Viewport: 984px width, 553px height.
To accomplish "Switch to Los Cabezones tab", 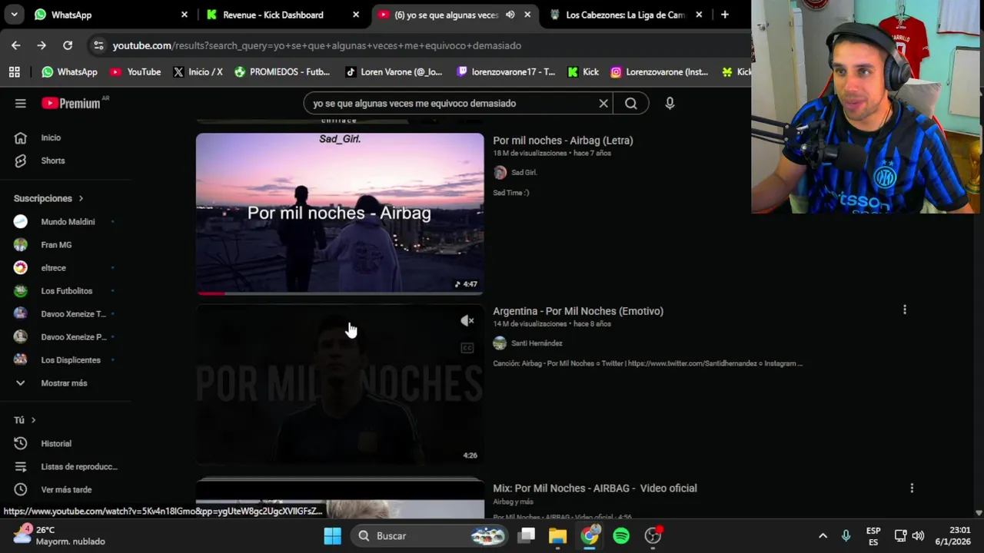I will pyautogui.click(x=625, y=15).
